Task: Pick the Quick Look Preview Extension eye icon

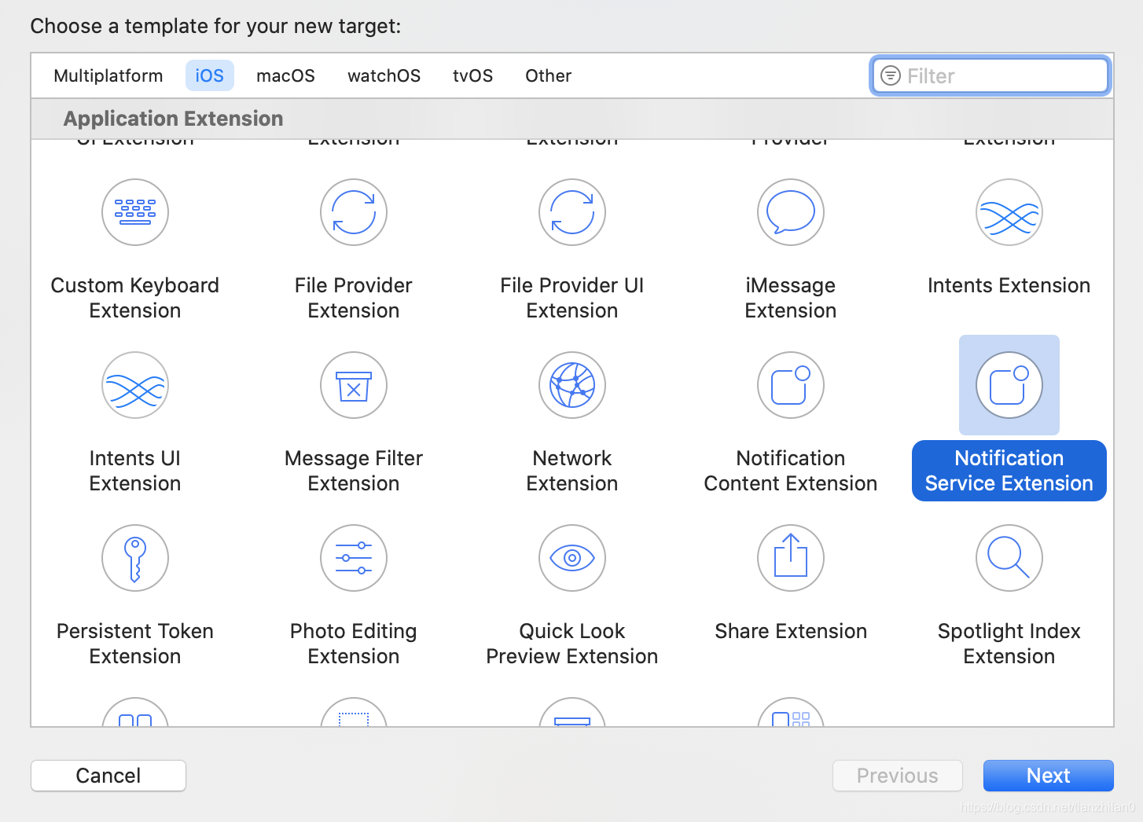Action: (572, 558)
